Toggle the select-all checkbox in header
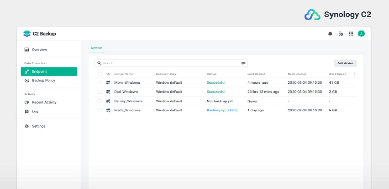The width and height of the screenshot is (389, 189). tap(100, 74)
